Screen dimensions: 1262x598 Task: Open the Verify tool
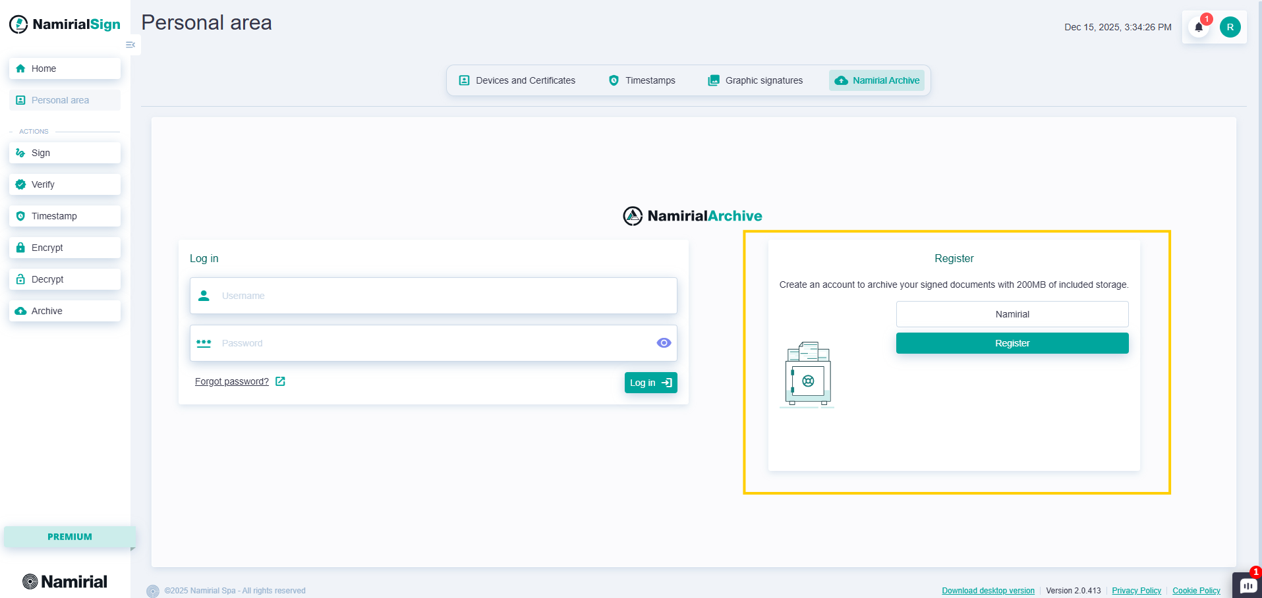64,184
